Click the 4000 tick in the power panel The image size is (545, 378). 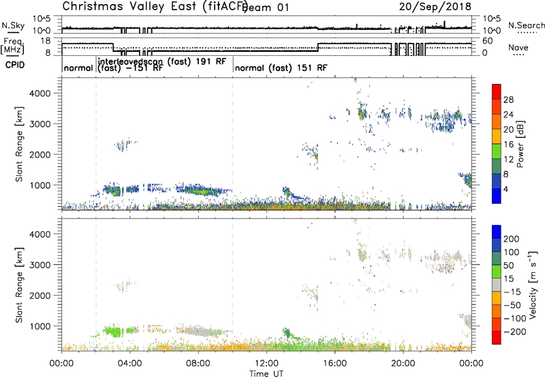(40, 93)
